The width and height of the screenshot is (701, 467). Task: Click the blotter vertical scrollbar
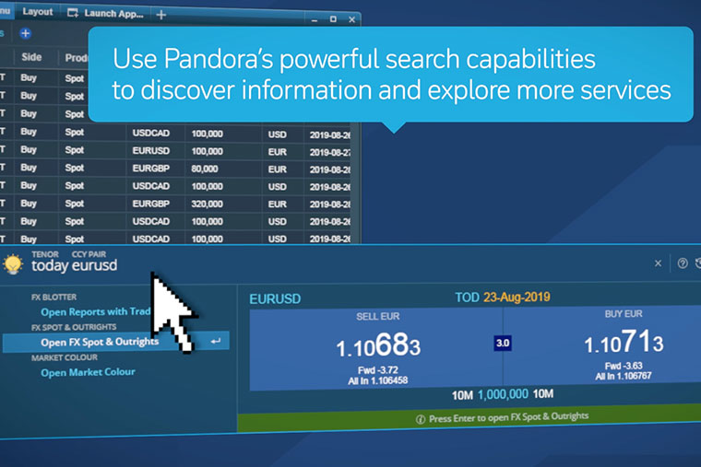[355, 183]
